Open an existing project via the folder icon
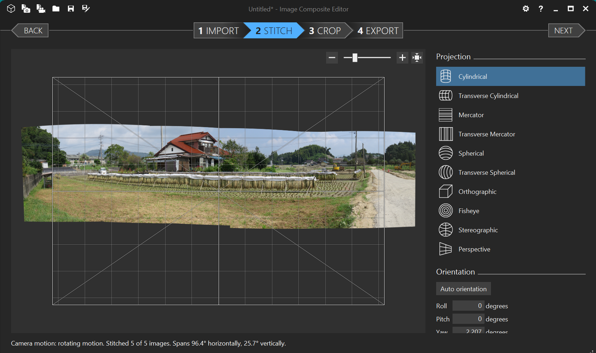The width and height of the screenshot is (596, 353). coord(56,9)
